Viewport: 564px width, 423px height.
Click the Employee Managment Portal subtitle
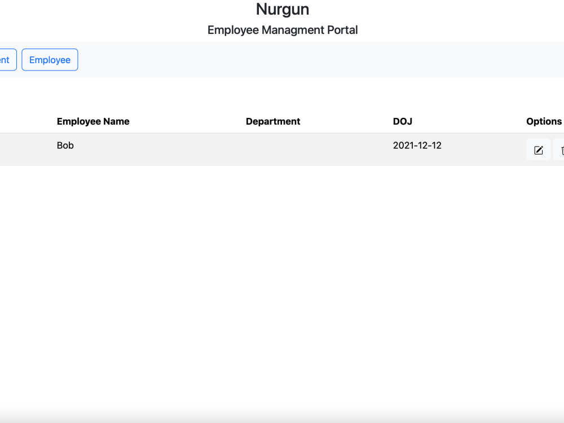pyautogui.click(x=283, y=30)
